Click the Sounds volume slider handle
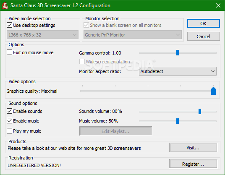 [x=200, y=111]
